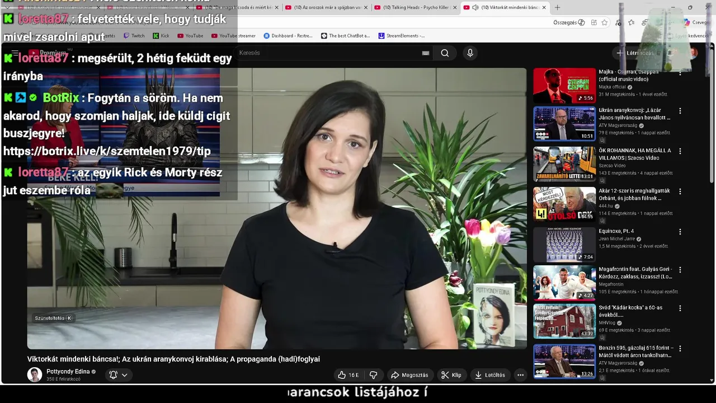Open the on-screen keyboard icon in search box
Image resolution: width=716 pixels, height=403 pixels.
pyautogui.click(x=426, y=53)
